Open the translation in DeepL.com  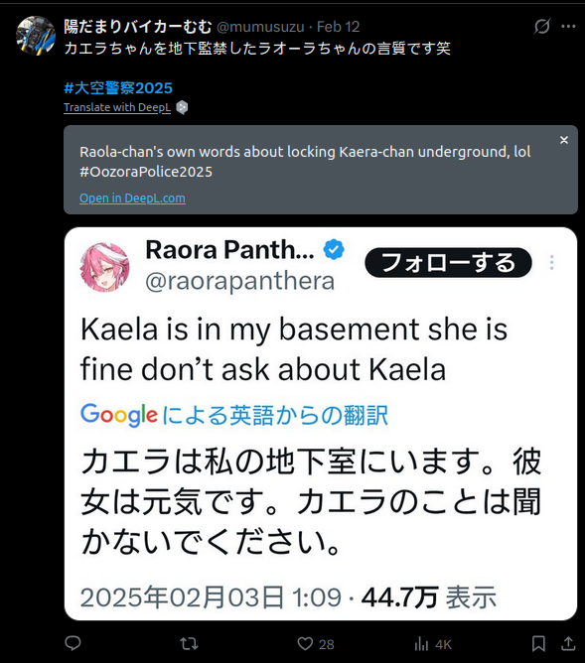(x=132, y=198)
